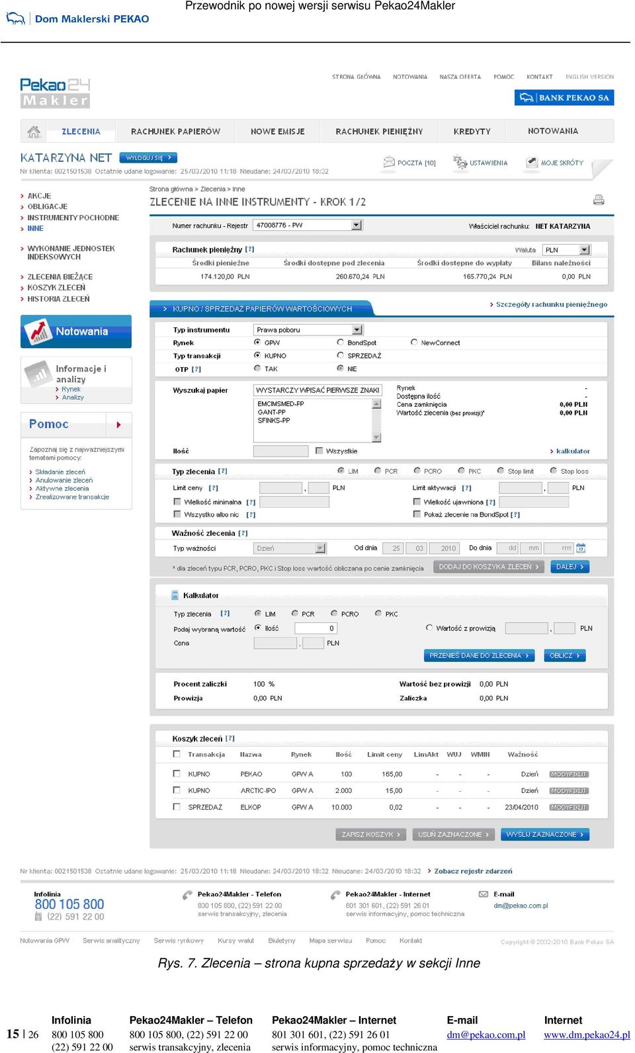Click DODAJ DO KOSZYKA ZLECEŃ button
Viewport: 635px width, 1053px height.
point(489,567)
